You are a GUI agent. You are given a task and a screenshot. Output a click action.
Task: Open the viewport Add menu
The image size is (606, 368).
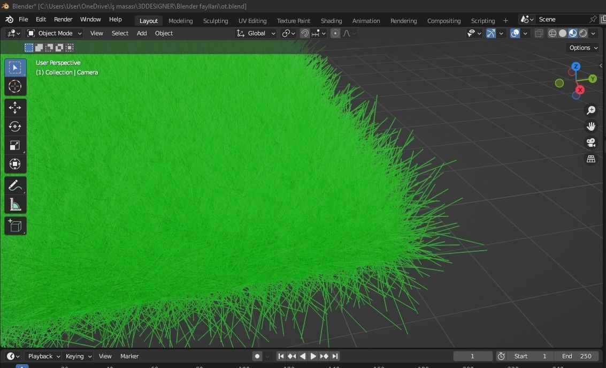142,33
